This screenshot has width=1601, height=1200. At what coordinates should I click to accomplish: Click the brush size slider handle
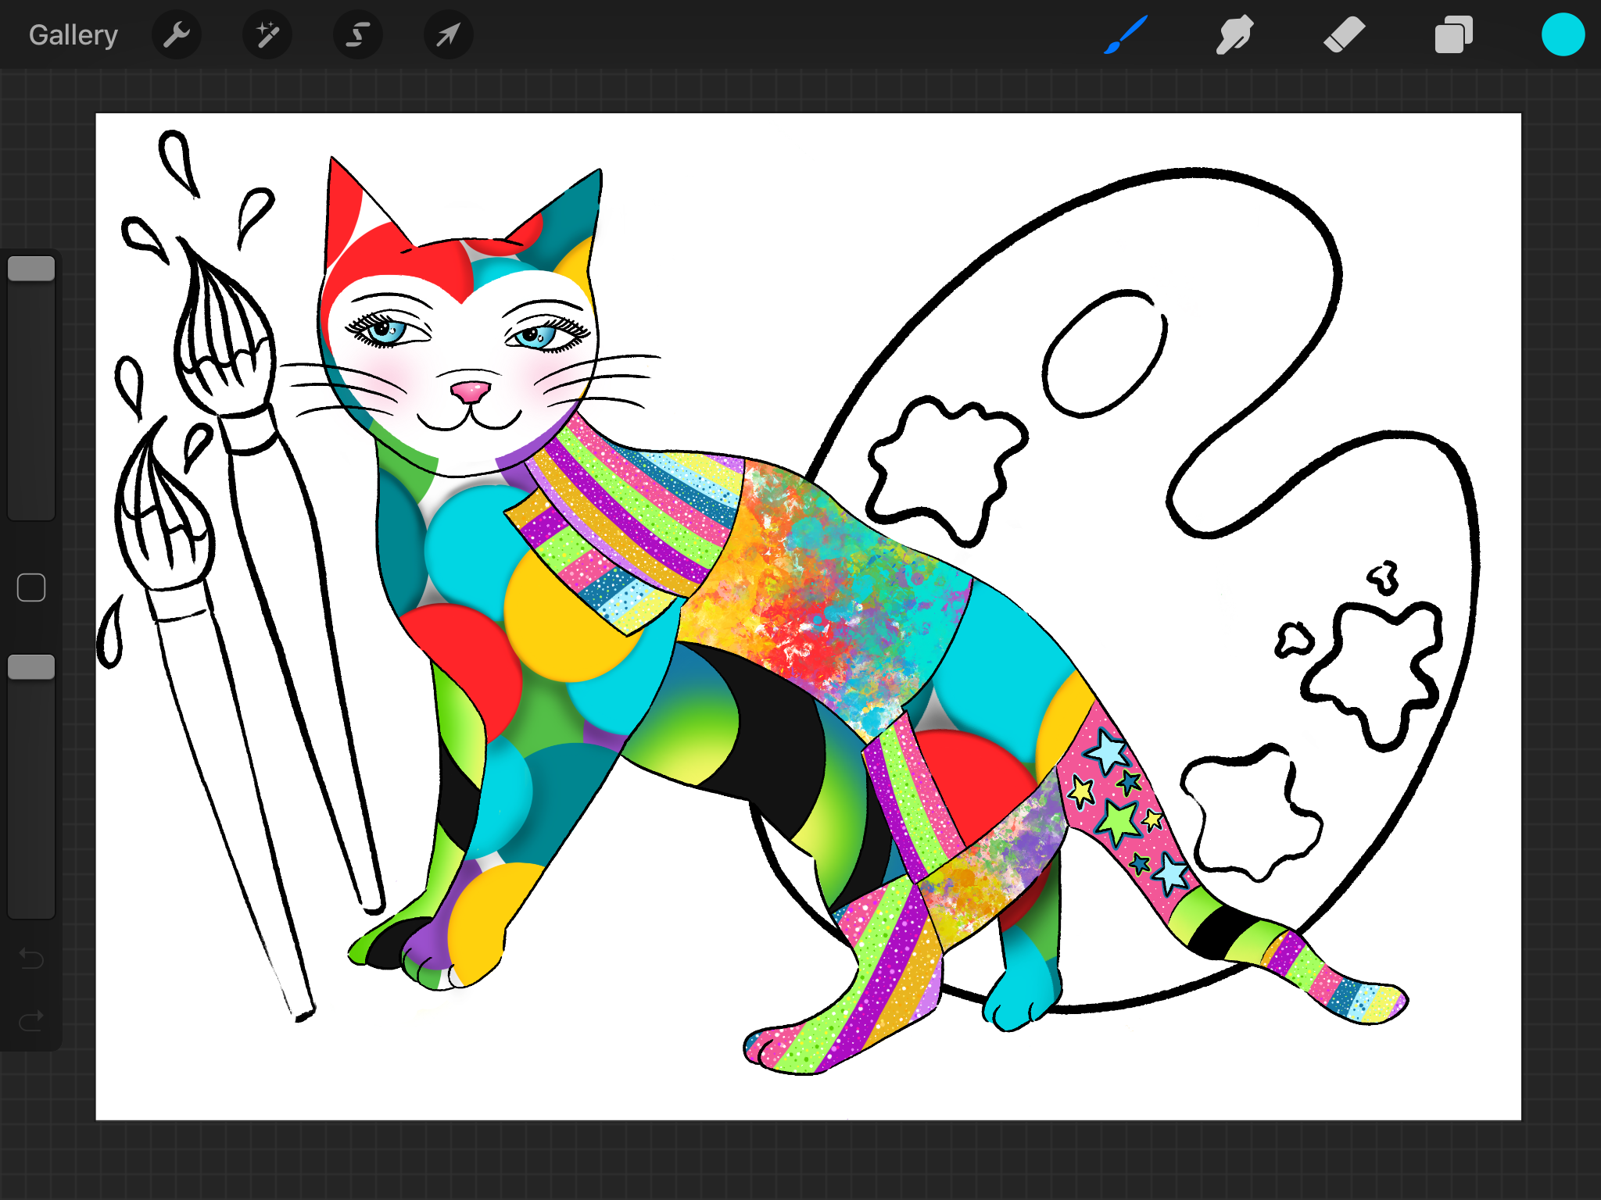31,269
